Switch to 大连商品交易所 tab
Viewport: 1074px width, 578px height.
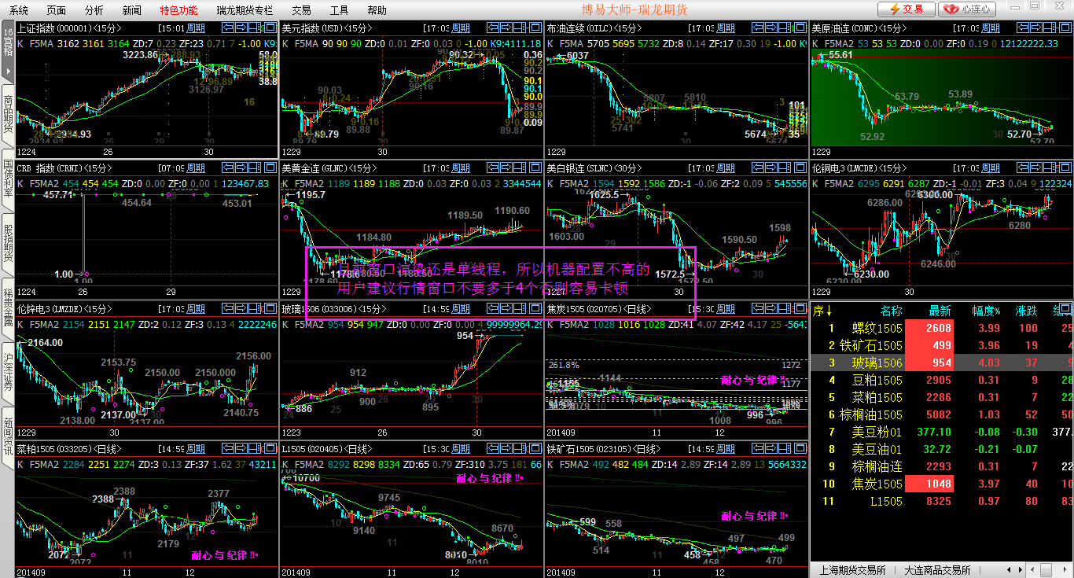click(937, 570)
